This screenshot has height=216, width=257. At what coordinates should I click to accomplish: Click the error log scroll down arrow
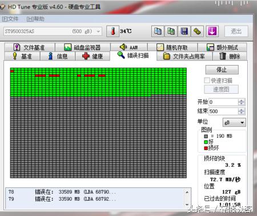[x=187, y=205]
